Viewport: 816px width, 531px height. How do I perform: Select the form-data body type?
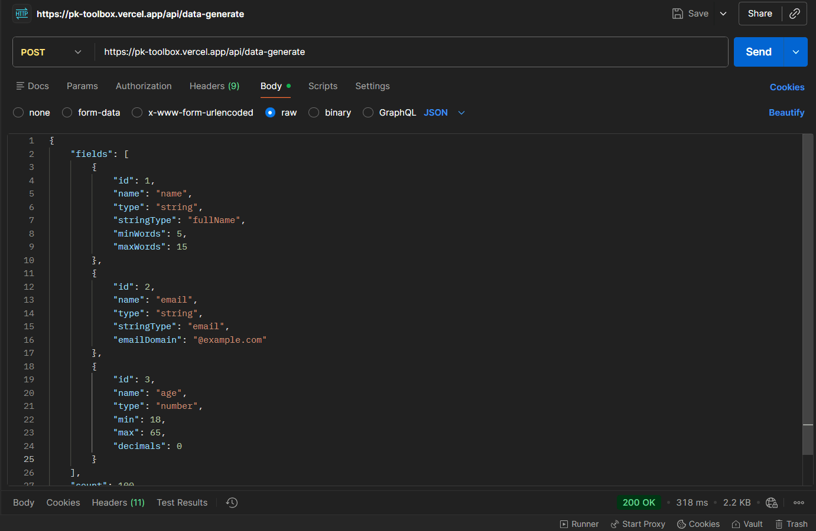click(x=67, y=113)
